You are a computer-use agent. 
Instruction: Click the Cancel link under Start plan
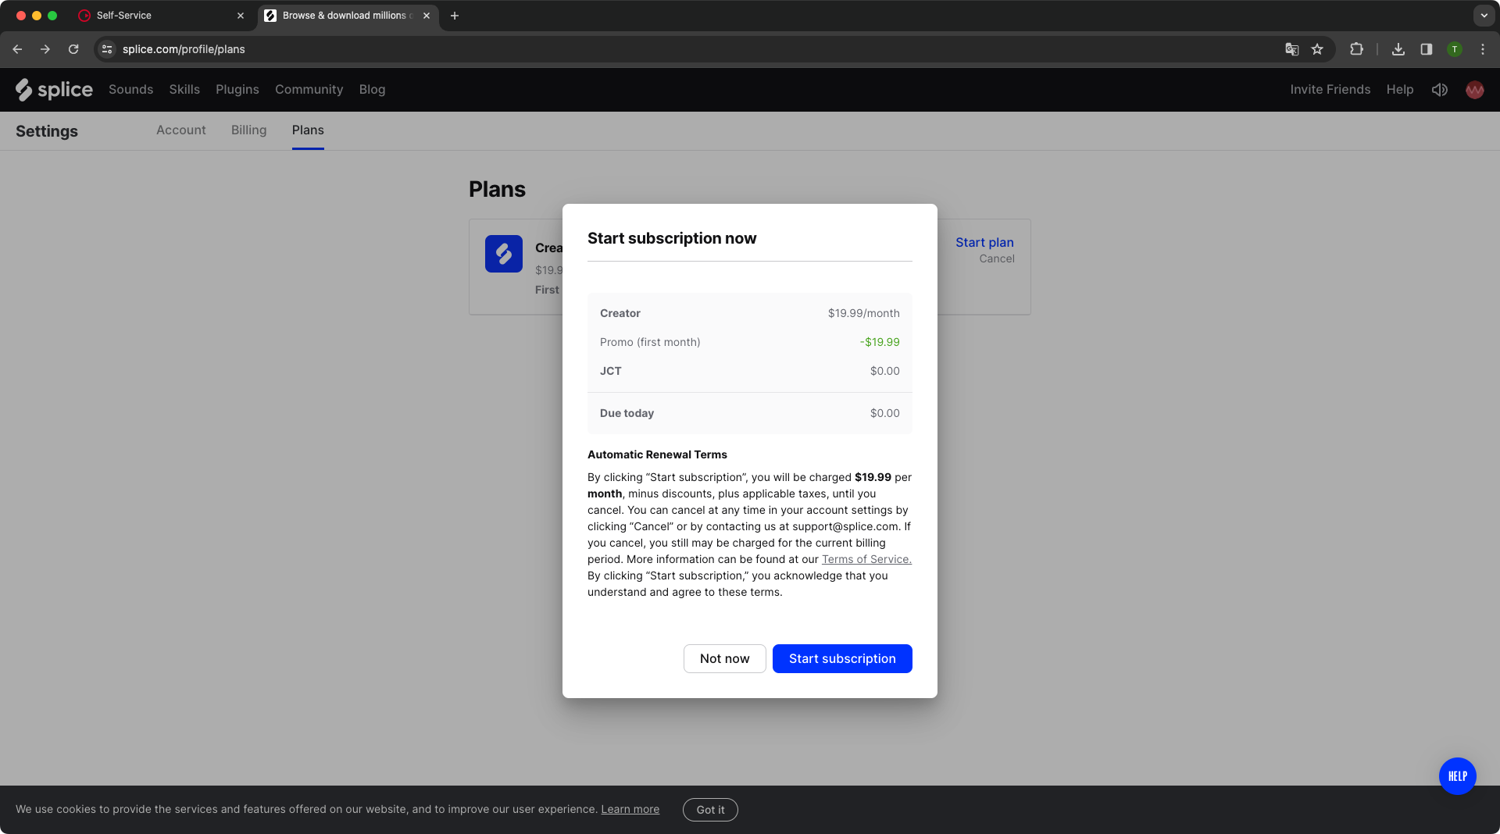tap(997, 258)
